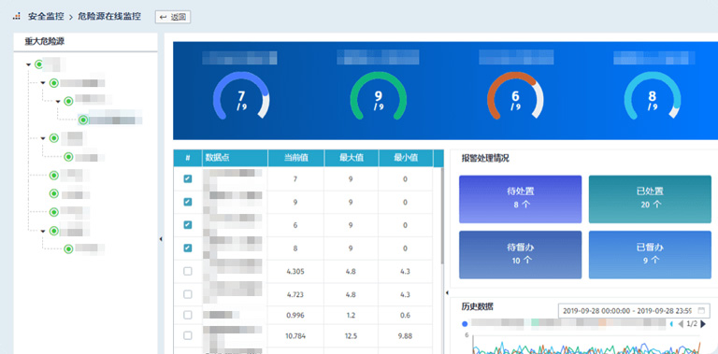
Task: Click the 0.996 current value cell
Action: 295,315
